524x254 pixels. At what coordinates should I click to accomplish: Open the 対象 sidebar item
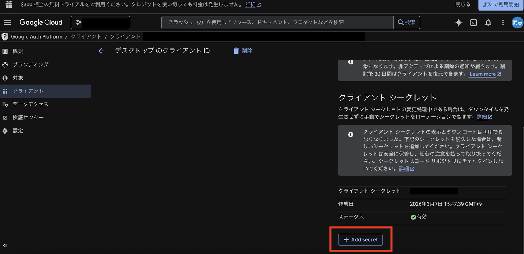[45, 78]
